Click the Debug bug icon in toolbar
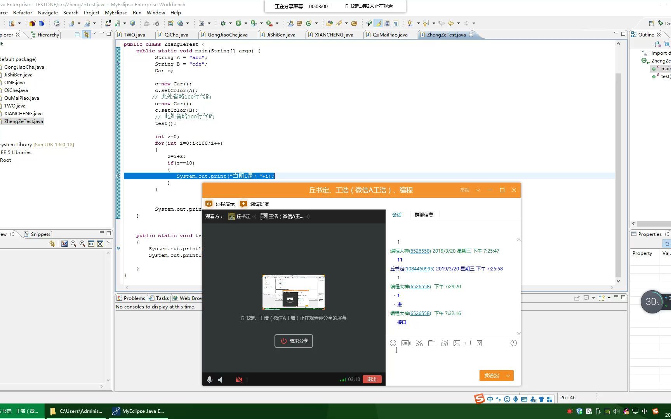Viewport: 671px width, 419px height. coord(223,23)
